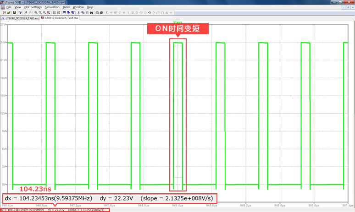Click the Save disk icon

click(x=14, y=12)
